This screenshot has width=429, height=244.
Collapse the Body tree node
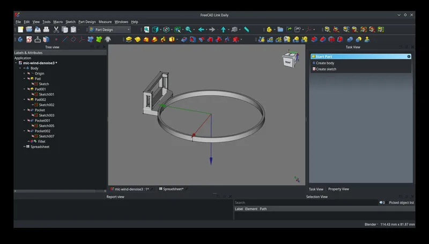[x=20, y=68]
